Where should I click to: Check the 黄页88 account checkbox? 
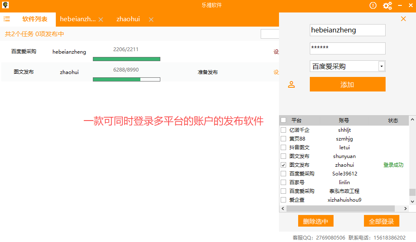click(284, 138)
